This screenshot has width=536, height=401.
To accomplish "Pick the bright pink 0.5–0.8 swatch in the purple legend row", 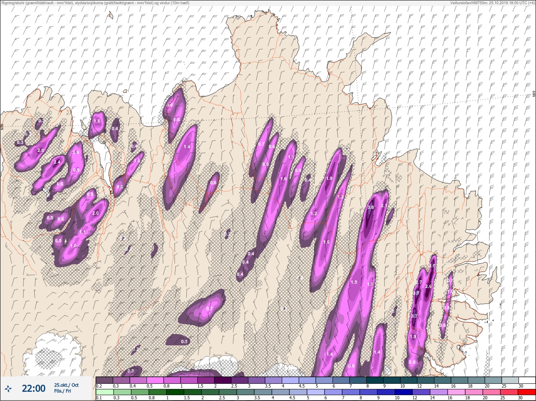I will click(156, 380).
